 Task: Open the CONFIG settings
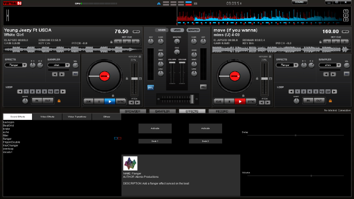[x=299, y=2]
